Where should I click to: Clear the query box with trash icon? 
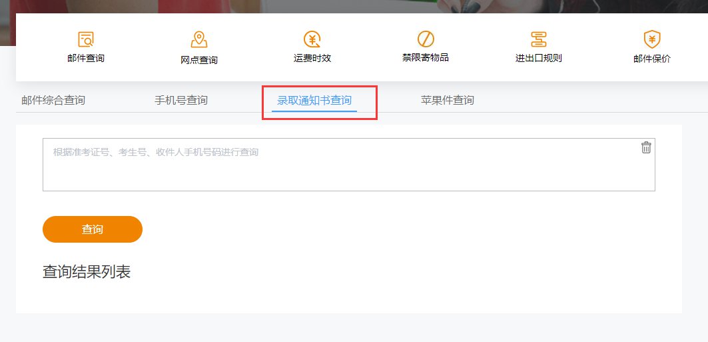646,147
